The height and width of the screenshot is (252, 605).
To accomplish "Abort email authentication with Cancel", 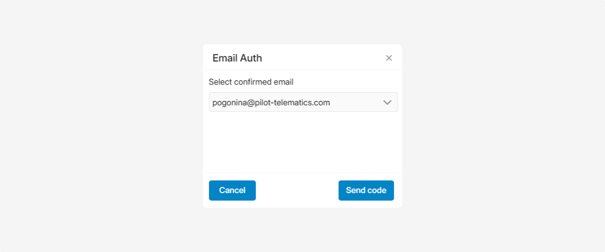I will coord(232,191).
